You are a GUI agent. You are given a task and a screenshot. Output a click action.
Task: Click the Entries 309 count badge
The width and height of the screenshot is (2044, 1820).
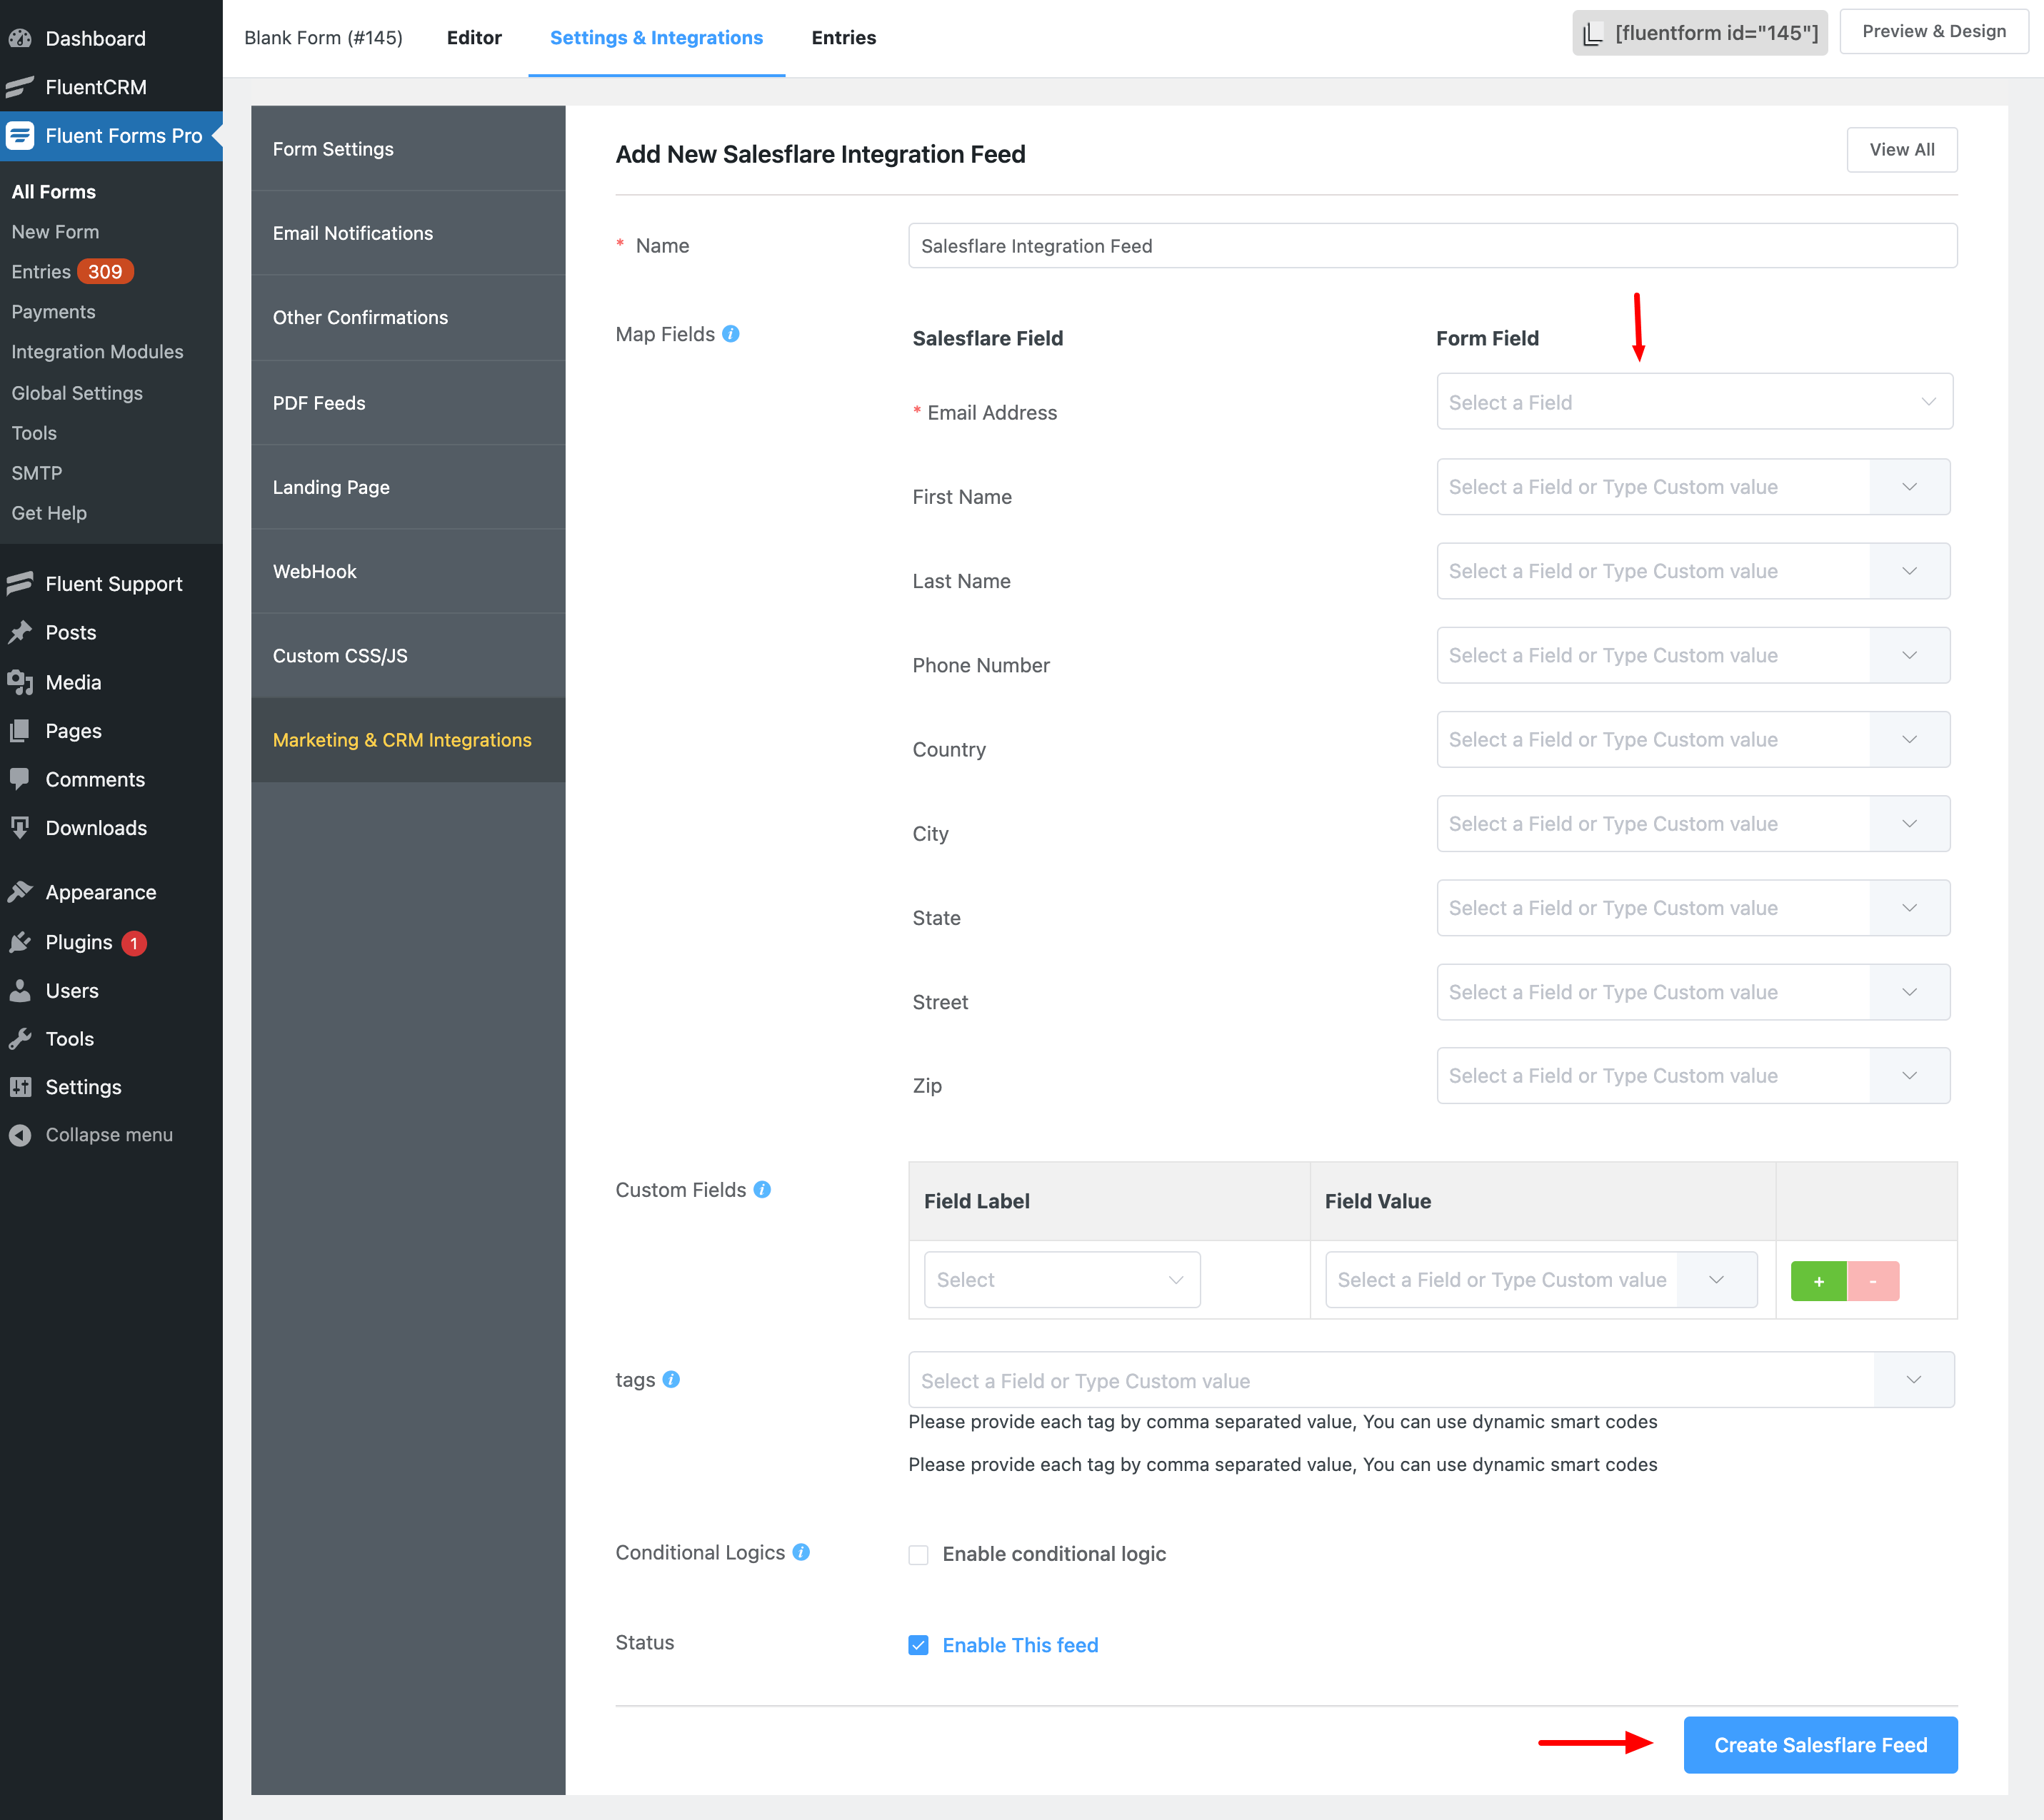pos(105,272)
